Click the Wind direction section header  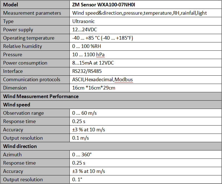point(20,146)
